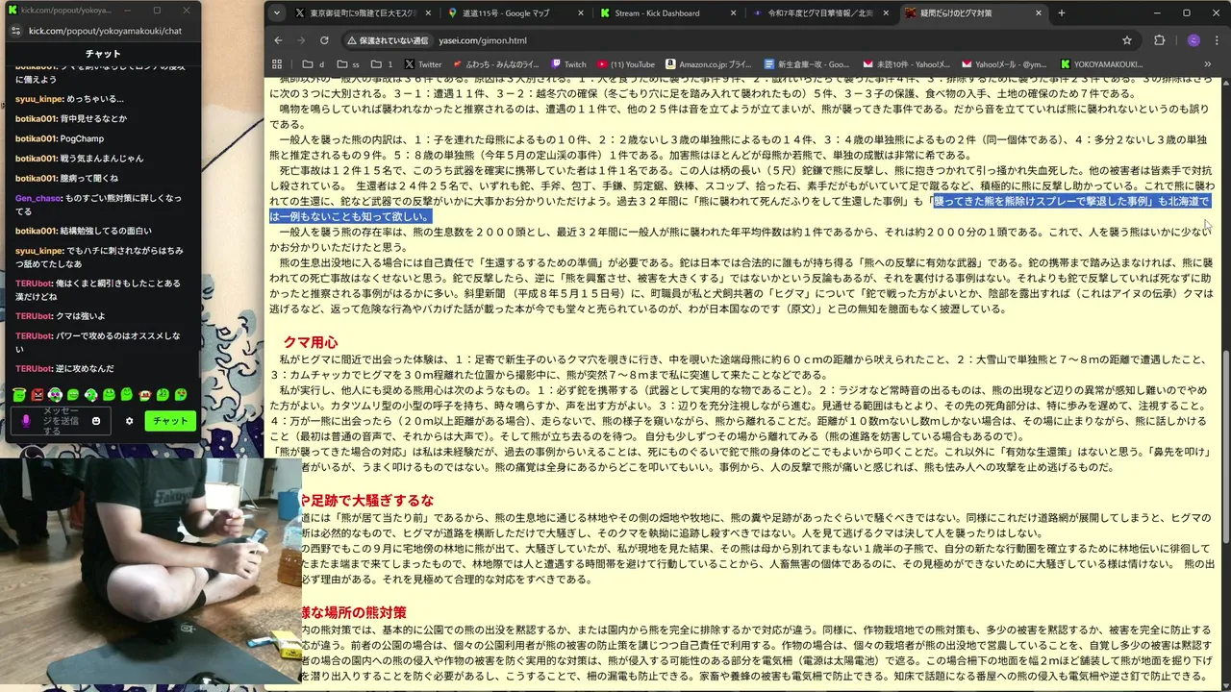
Task: Reload the yasei.com page
Action: (324, 40)
